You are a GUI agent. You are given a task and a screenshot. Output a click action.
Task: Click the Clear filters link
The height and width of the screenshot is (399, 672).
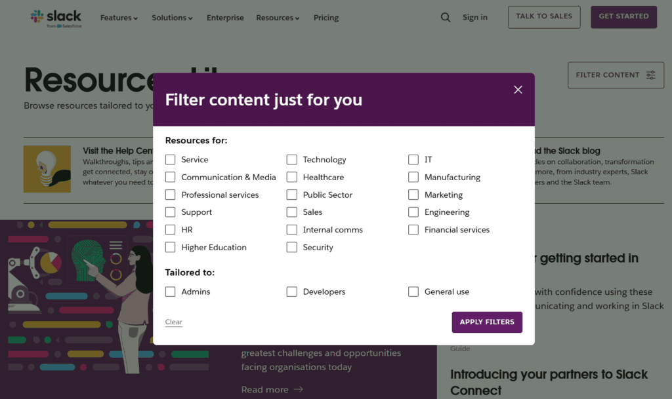tap(173, 322)
